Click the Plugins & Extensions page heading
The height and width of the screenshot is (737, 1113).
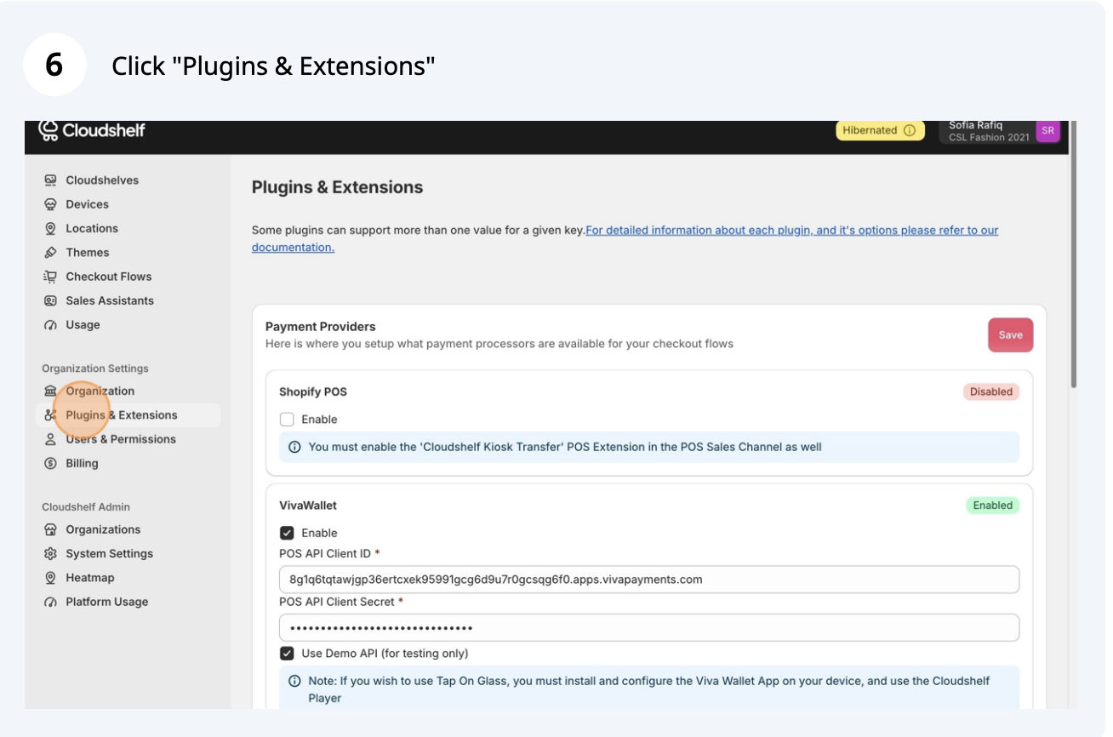click(x=337, y=187)
